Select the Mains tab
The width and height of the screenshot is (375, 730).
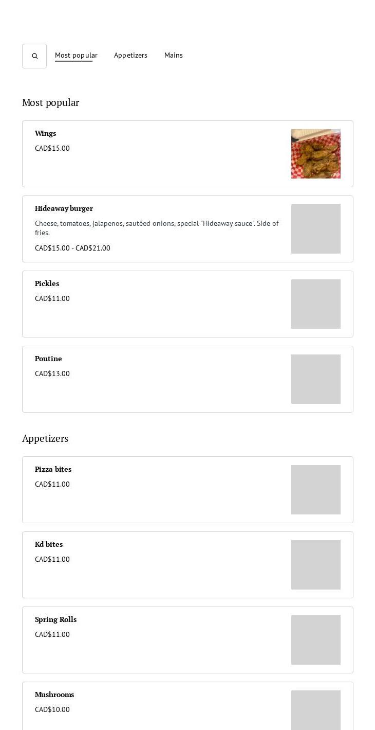point(174,55)
